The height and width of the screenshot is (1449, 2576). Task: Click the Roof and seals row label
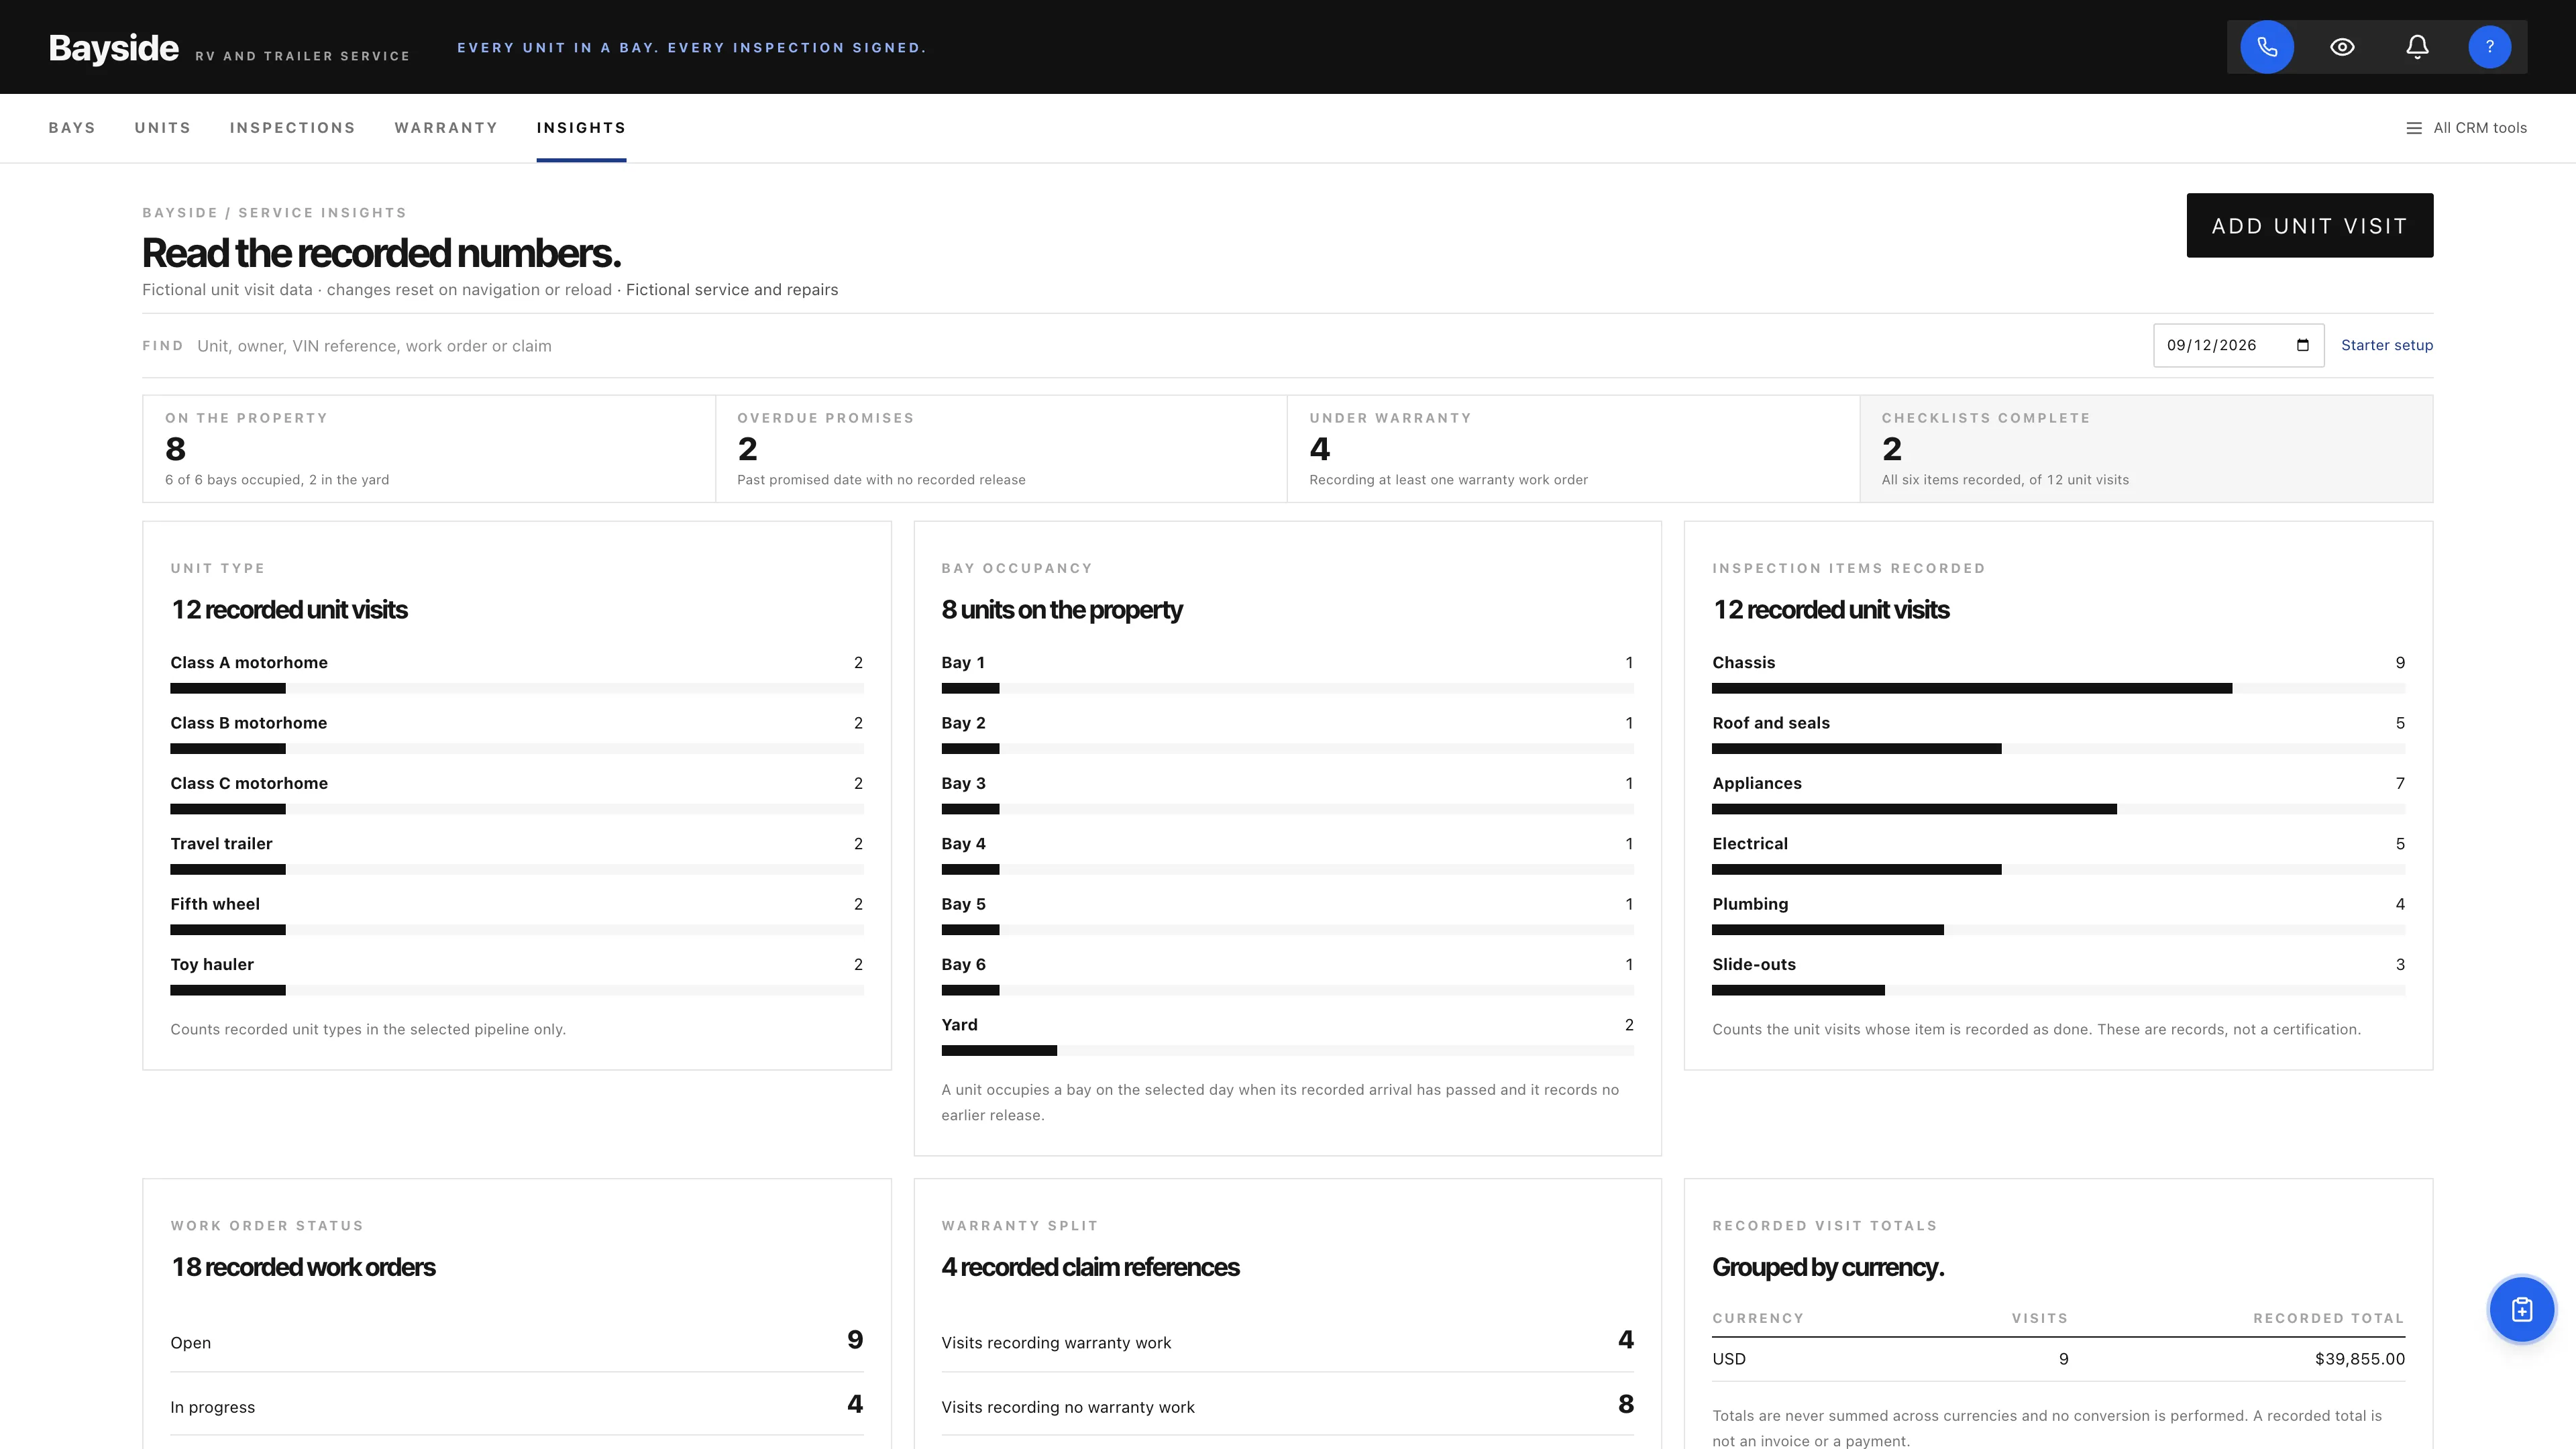[1771, 723]
